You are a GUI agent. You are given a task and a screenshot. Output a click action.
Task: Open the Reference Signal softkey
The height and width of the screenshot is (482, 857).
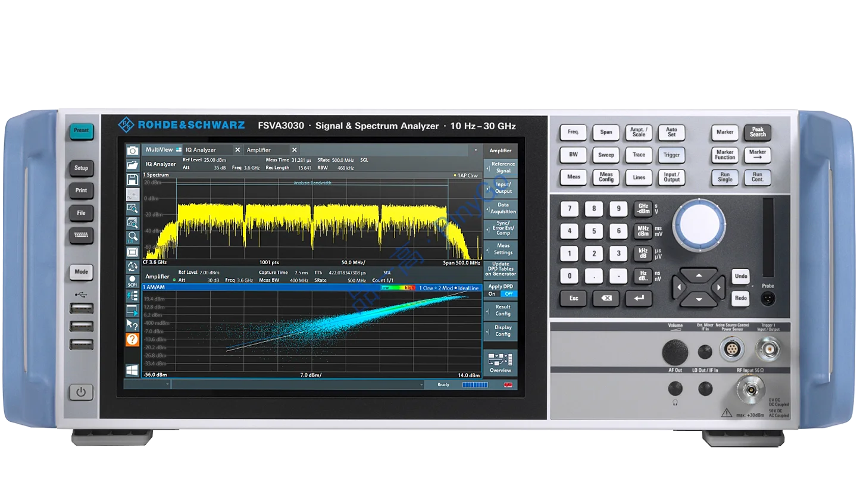500,167
